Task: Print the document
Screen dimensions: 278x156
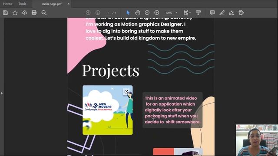Action: point(34,13)
